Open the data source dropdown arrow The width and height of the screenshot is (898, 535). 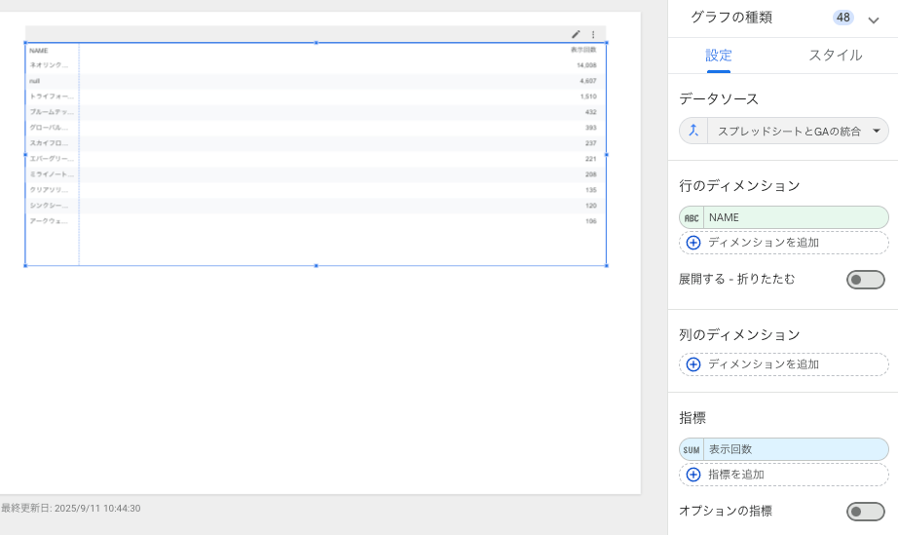pos(877,131)
